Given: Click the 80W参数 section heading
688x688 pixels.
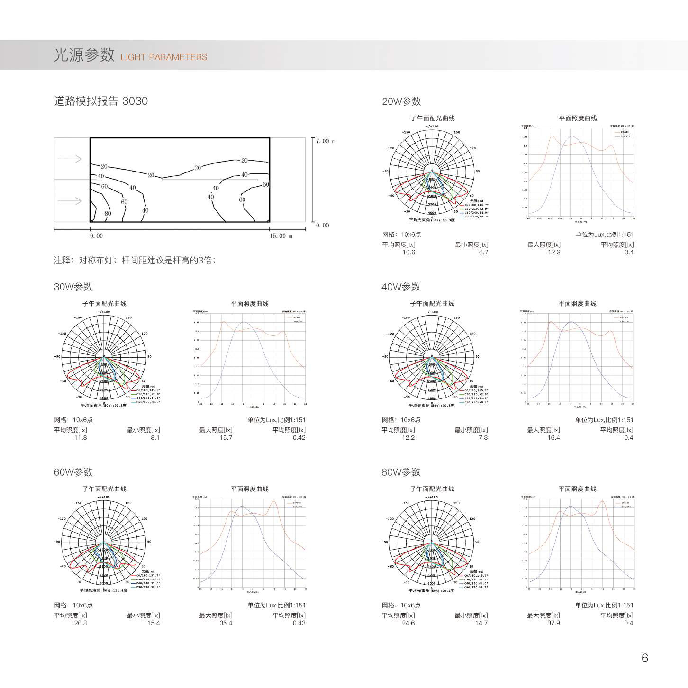Looking at the screenshot, I should 401,472.
